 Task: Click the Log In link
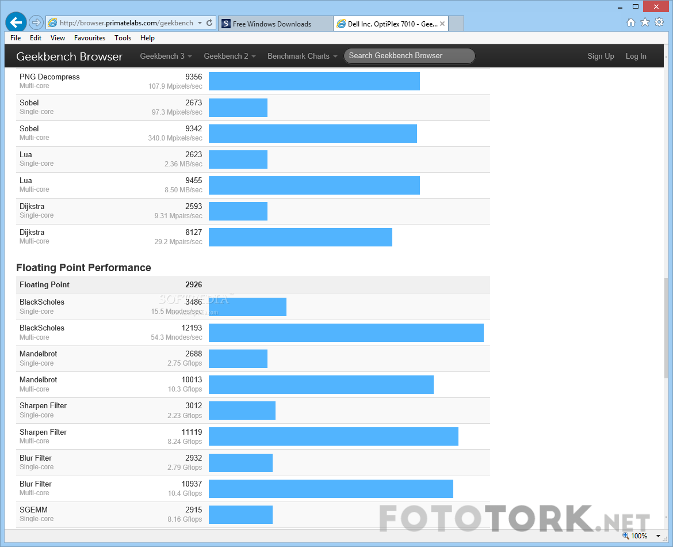[x=636, y=56]
